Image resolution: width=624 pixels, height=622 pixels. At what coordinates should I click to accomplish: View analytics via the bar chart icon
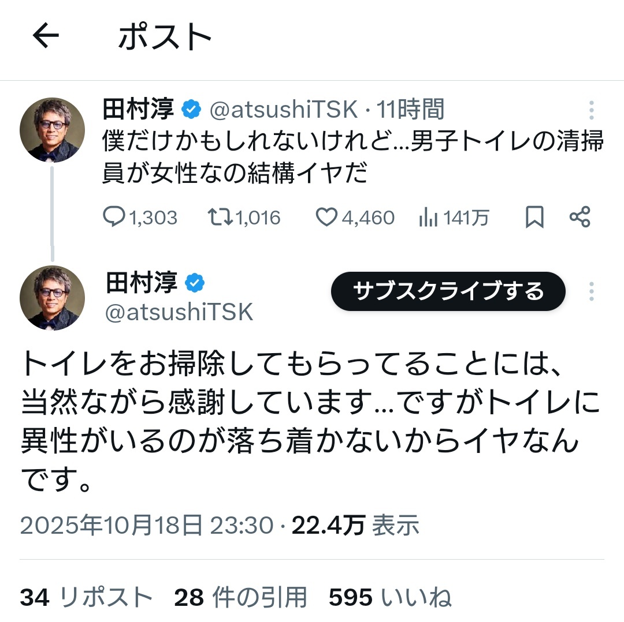pyautogui.click(x=428, y=217)
